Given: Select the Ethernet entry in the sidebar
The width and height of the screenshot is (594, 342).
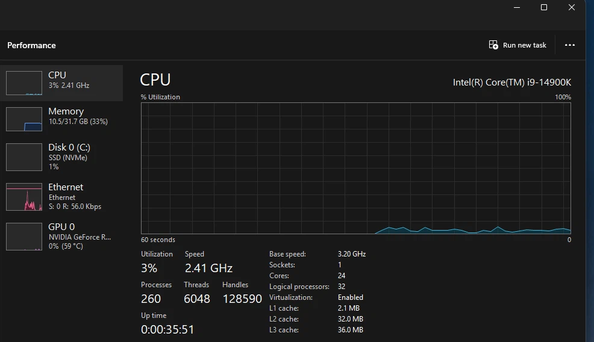Looking at the screenshot, I should (x=61, y=196).
